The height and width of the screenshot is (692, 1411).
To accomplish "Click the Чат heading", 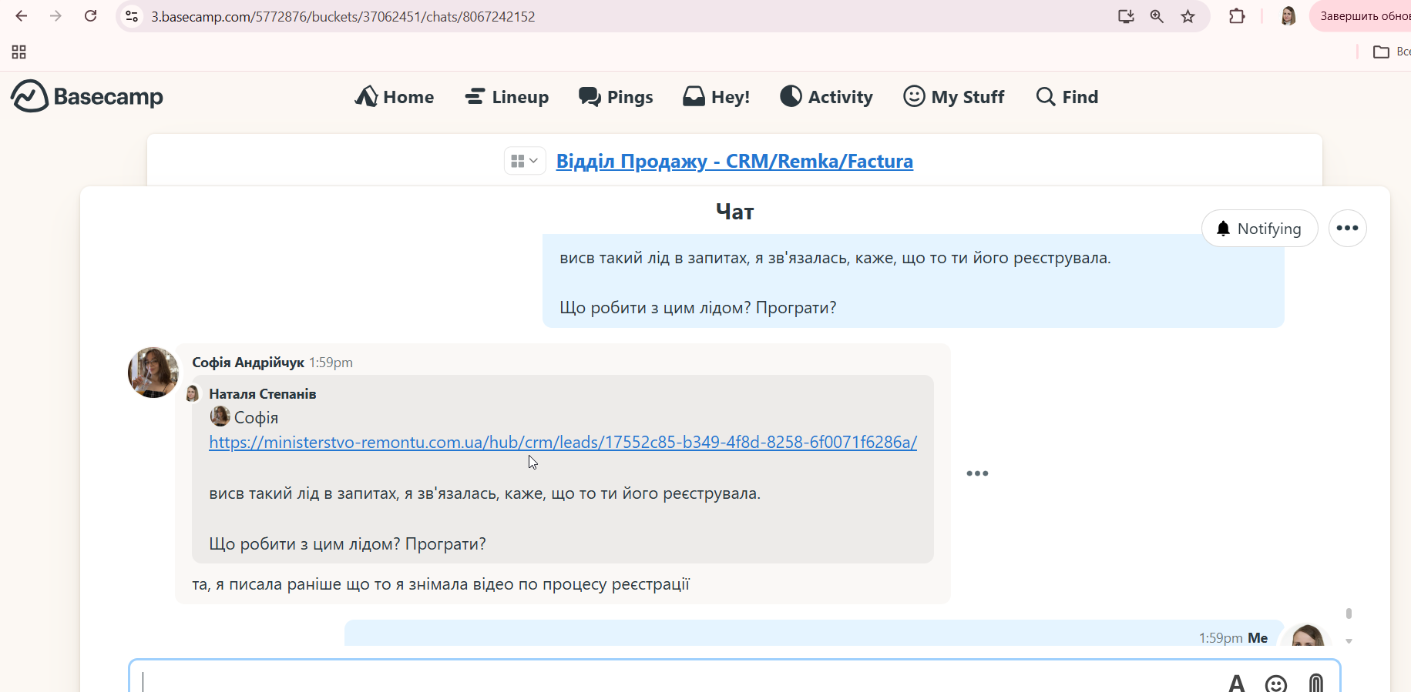I will (x=734, y=212).
